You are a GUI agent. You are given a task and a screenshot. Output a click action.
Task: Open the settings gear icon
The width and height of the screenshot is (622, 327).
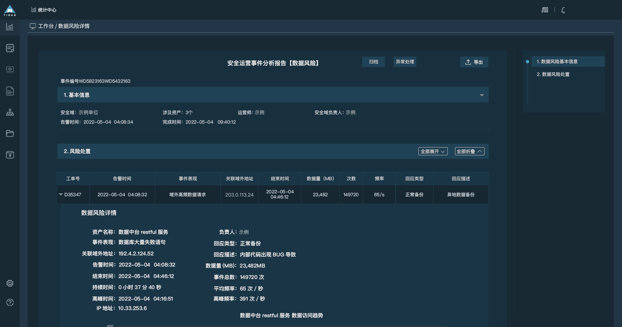point(10,283)
